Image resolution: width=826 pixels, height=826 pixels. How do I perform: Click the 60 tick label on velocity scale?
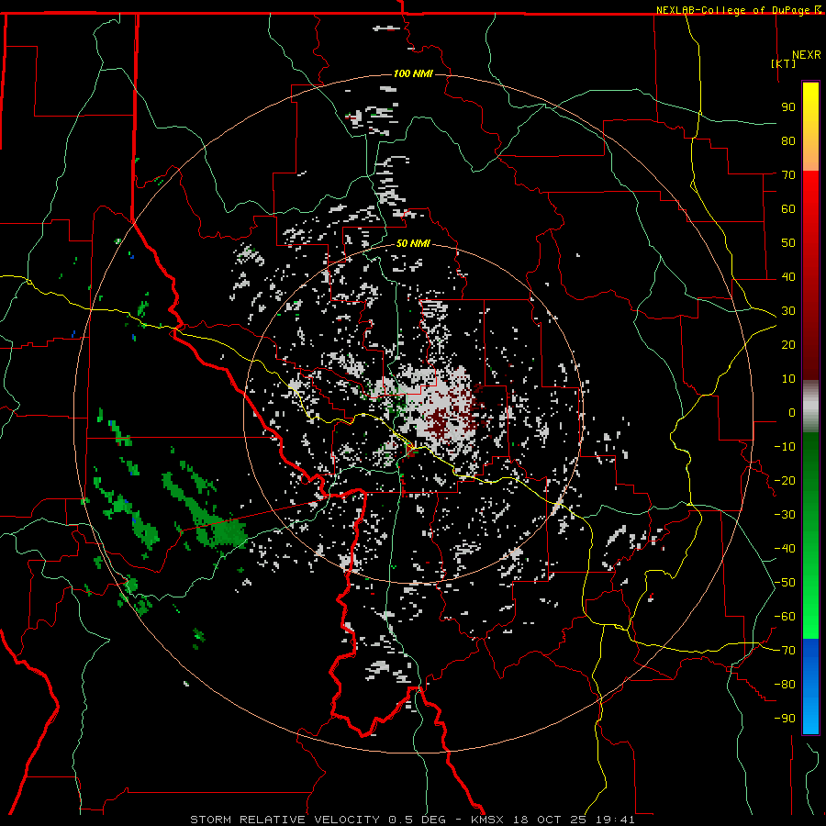pos(788,209)
